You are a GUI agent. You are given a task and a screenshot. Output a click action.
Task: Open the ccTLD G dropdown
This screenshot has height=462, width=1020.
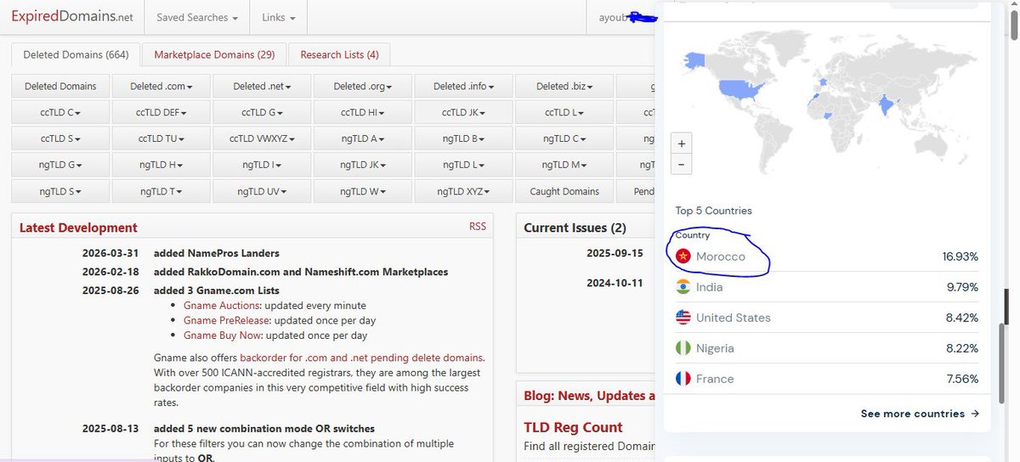262,112
